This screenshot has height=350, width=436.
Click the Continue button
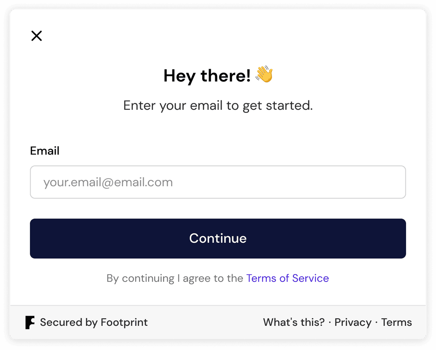point(218,239)
